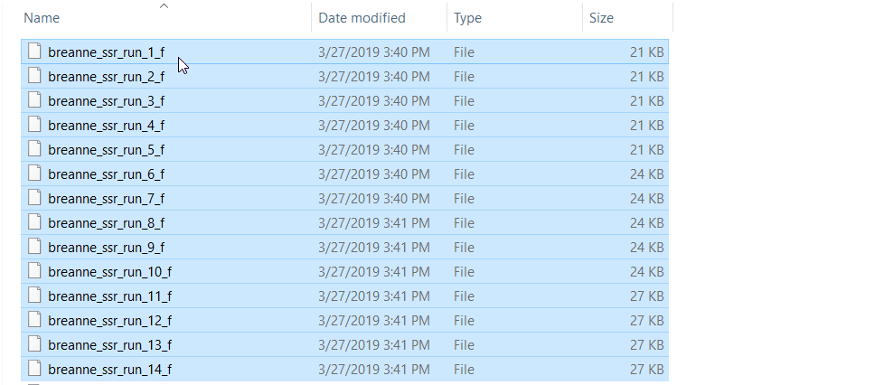
Task: Click the File type cell of breanne_ssr_run_9_f
Action: click(x=464, y=248)
